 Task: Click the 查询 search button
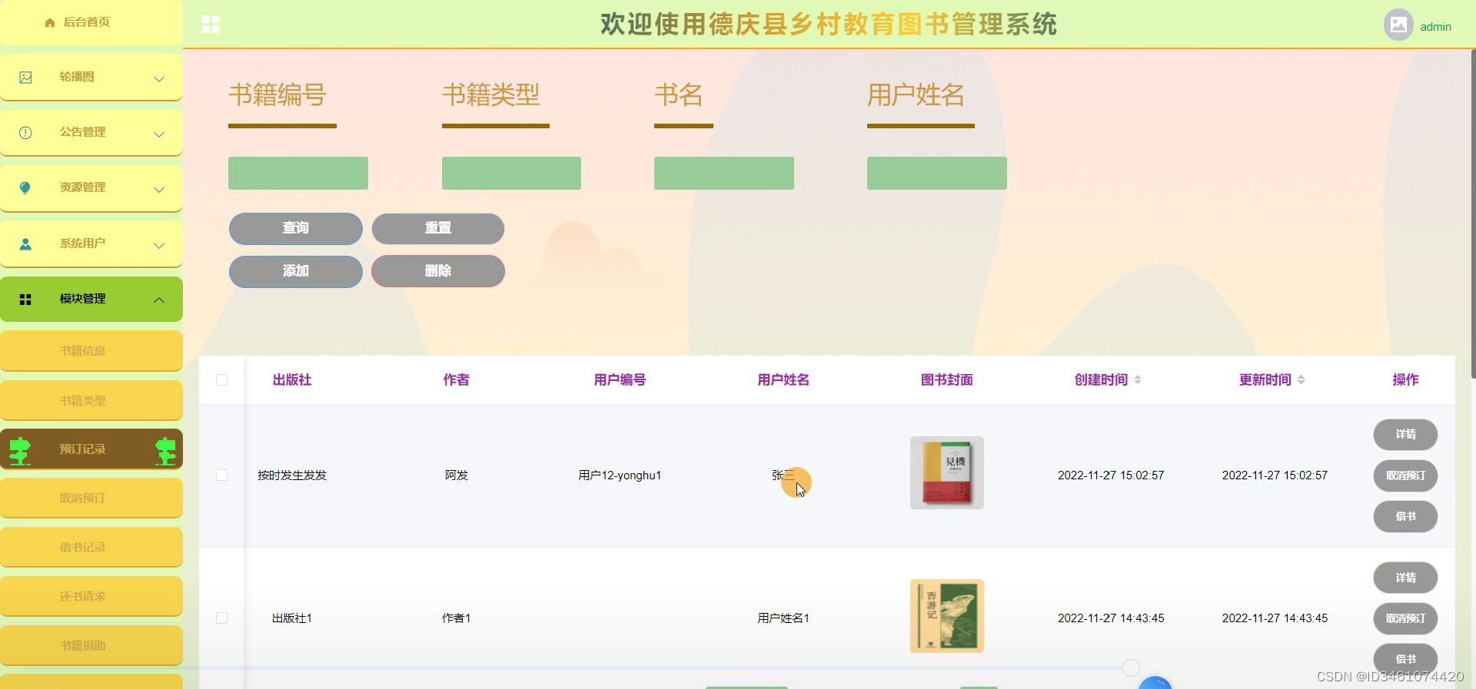tap(296, 229)
